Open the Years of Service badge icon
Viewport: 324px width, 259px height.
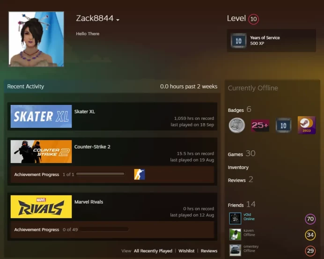click(238, 41)
